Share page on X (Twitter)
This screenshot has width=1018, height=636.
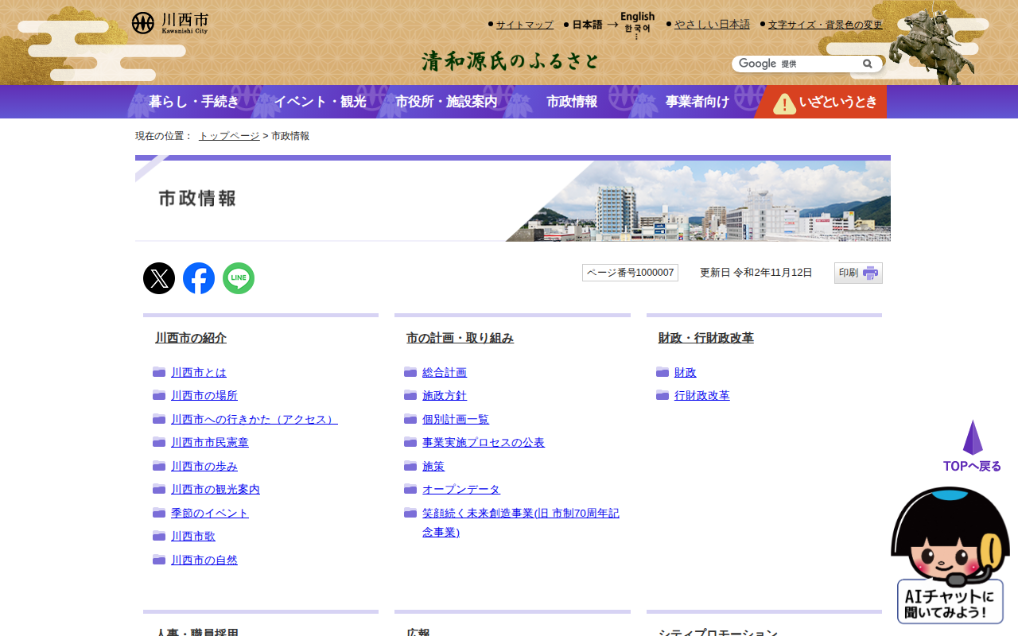[x=159, y=278]
